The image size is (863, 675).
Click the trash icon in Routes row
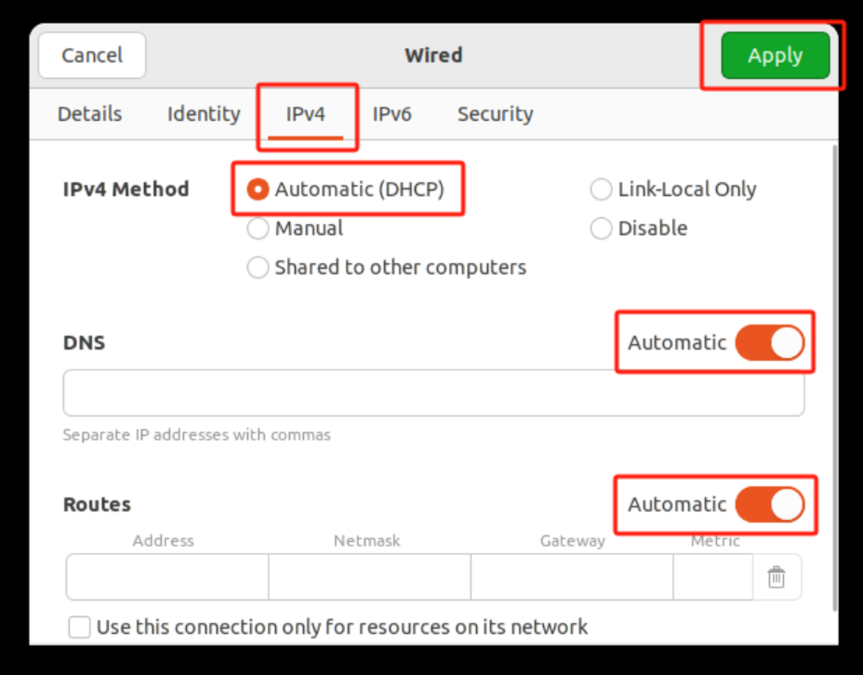[x=776, y=577]
